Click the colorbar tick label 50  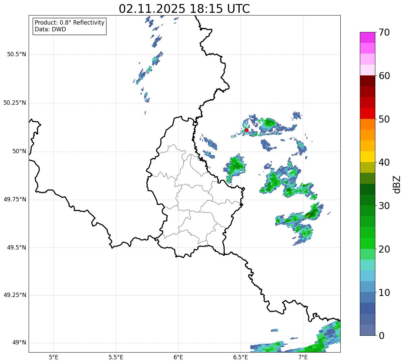point(384,119)
